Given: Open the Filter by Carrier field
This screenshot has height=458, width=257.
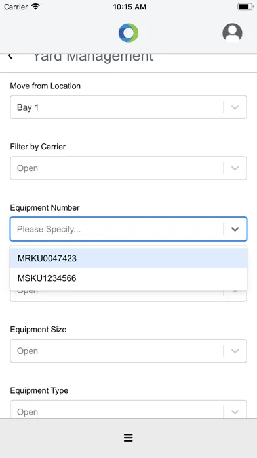Looking at the screenshot, I should [x=128, y=168].
